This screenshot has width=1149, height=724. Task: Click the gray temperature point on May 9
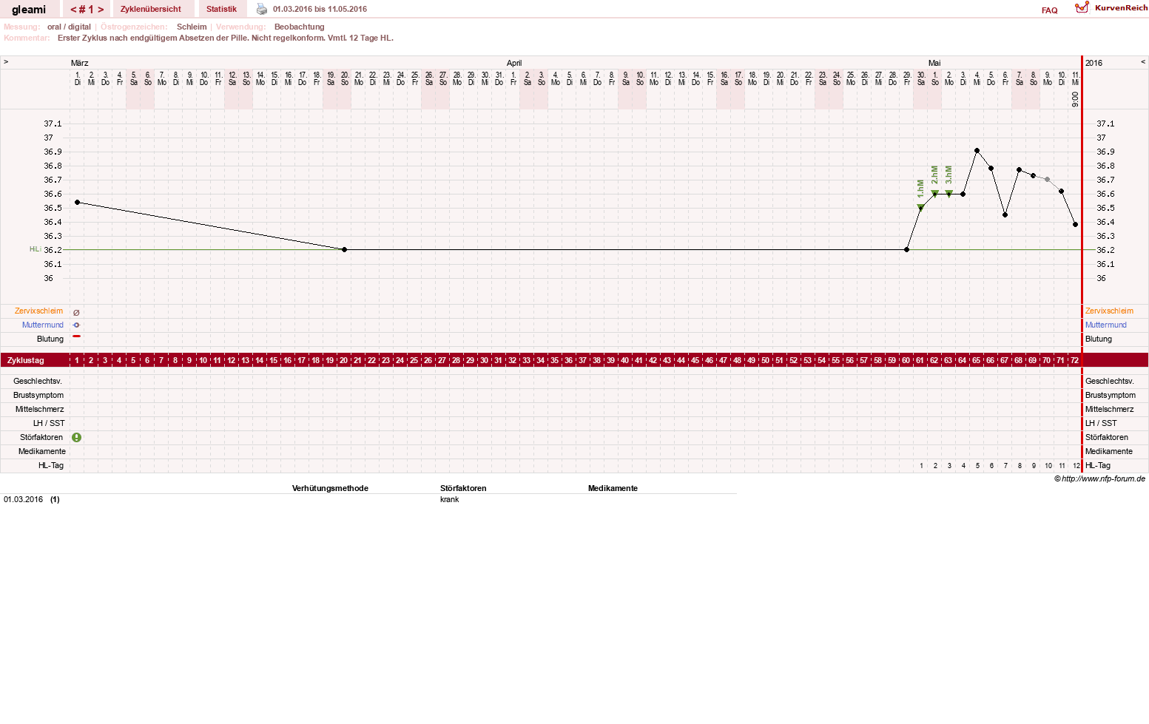[x=1048, y=180]
